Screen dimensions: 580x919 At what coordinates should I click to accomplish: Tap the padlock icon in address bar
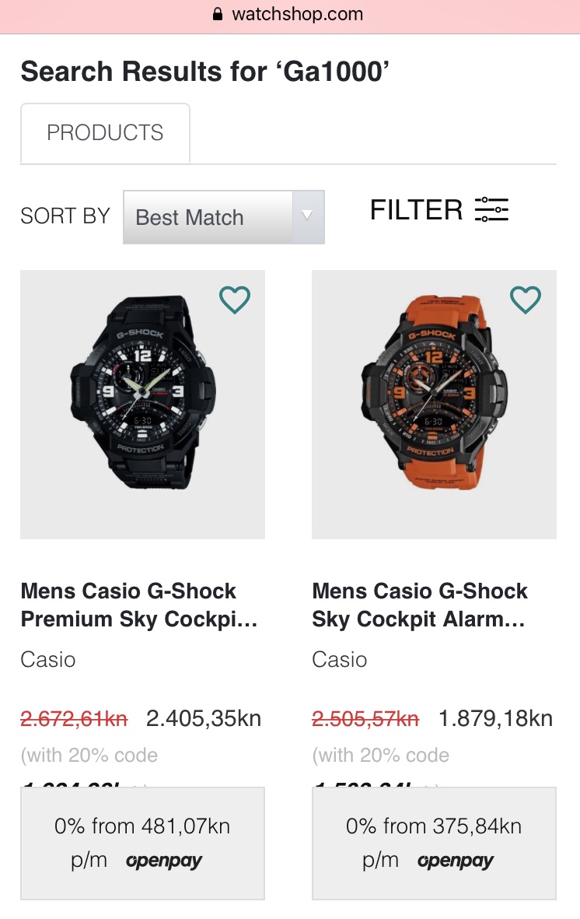pos(218,15)
